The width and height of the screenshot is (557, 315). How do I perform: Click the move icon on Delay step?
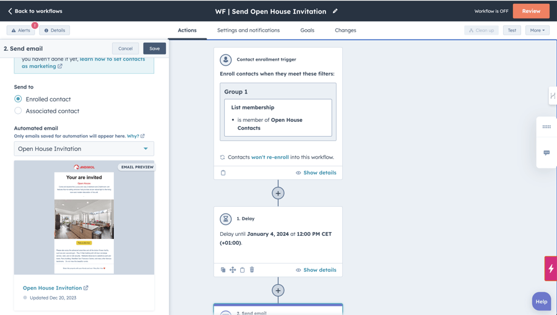pos(233,270)
